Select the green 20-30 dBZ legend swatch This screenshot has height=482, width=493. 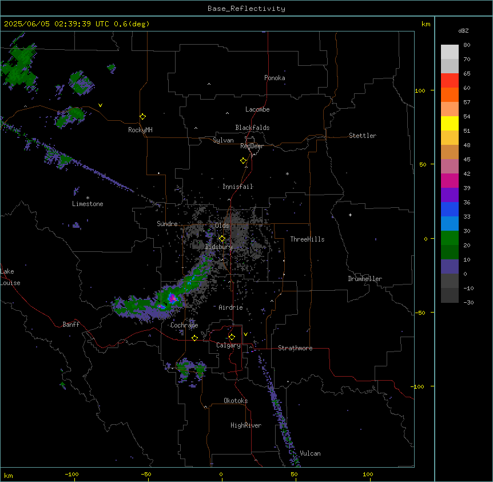coord(450,238)
